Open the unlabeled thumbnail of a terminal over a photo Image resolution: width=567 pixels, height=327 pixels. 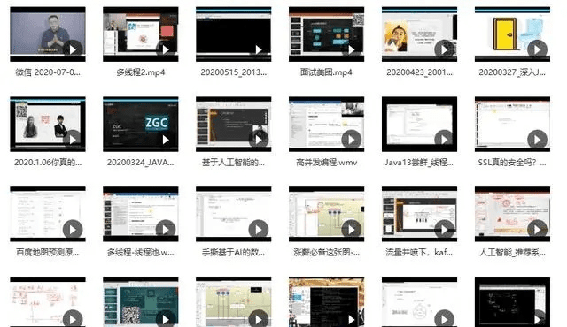point(327,302)
